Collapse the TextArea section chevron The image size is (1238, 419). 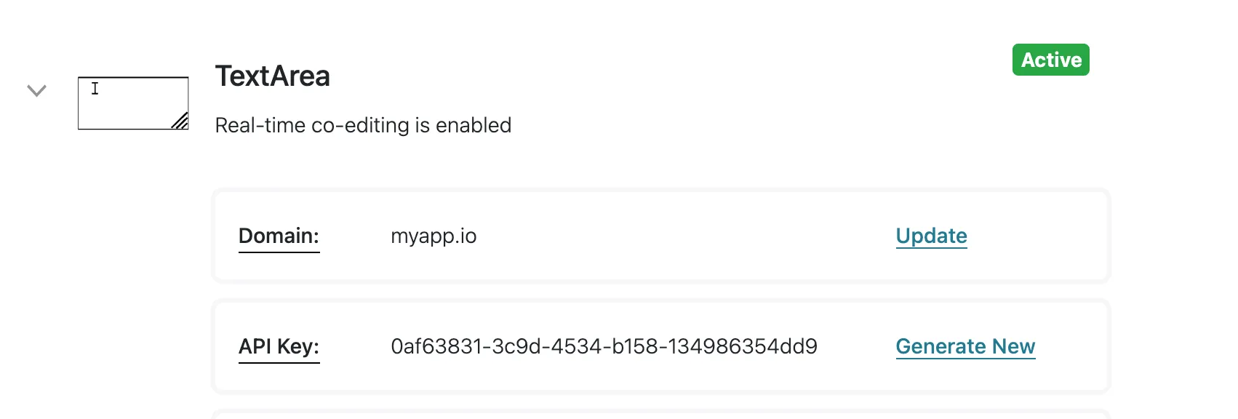[x=37, y=90]
